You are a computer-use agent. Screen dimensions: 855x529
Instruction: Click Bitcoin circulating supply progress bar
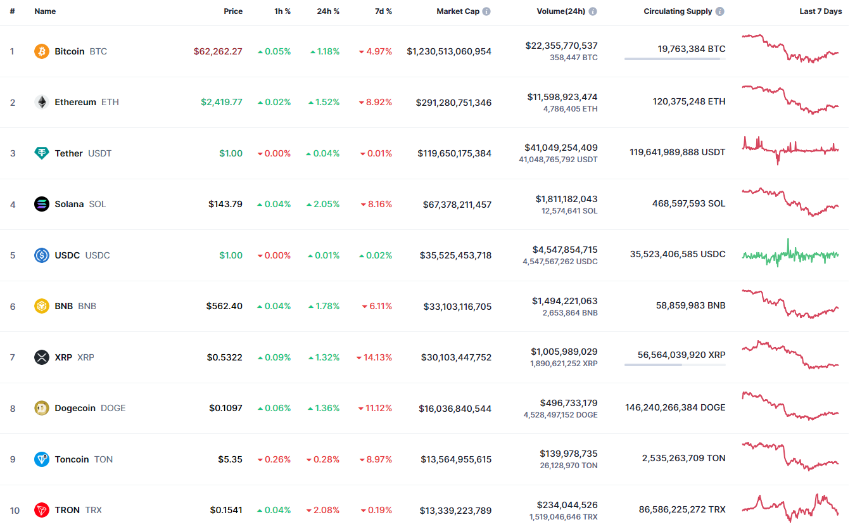point(675,59)
